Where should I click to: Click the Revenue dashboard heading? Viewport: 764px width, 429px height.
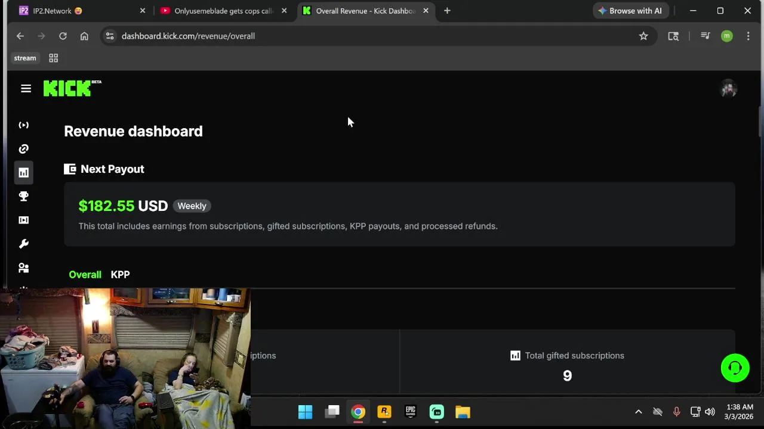coord(133,131)
